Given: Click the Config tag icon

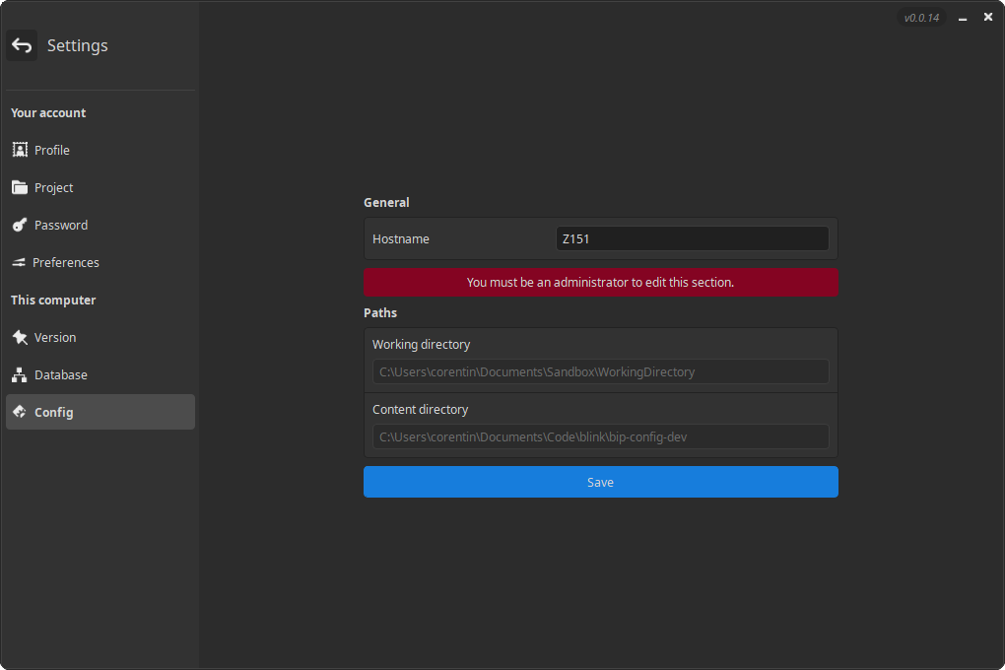Looking at the screenshot, I should click(x=20, y=412).
